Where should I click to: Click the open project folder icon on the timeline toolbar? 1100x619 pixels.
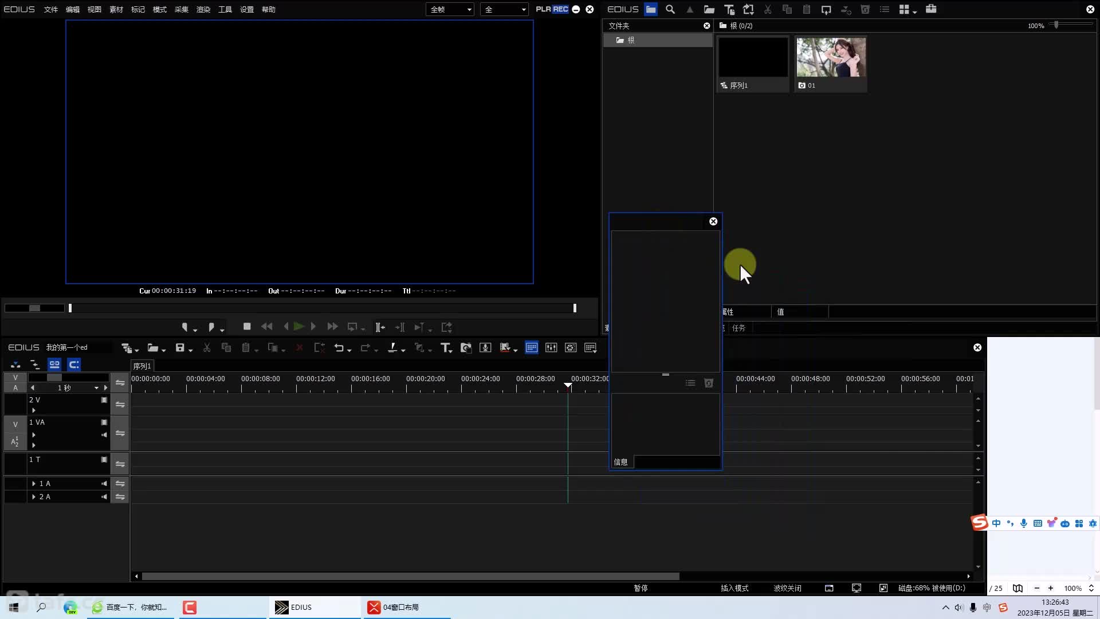point(152,348)
